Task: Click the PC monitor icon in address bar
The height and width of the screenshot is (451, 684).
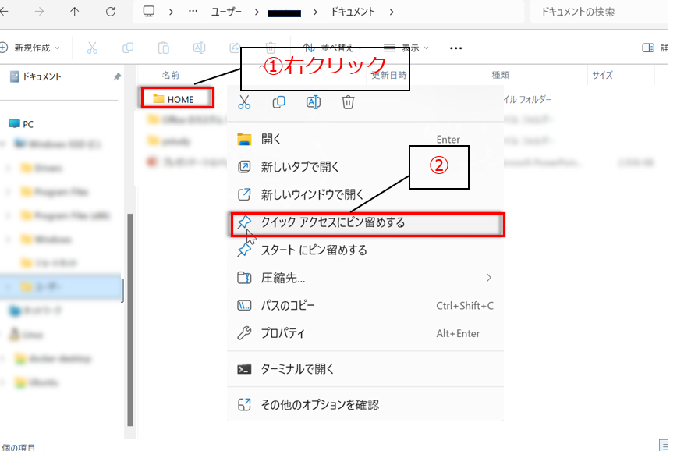Action: coord(149,12)
